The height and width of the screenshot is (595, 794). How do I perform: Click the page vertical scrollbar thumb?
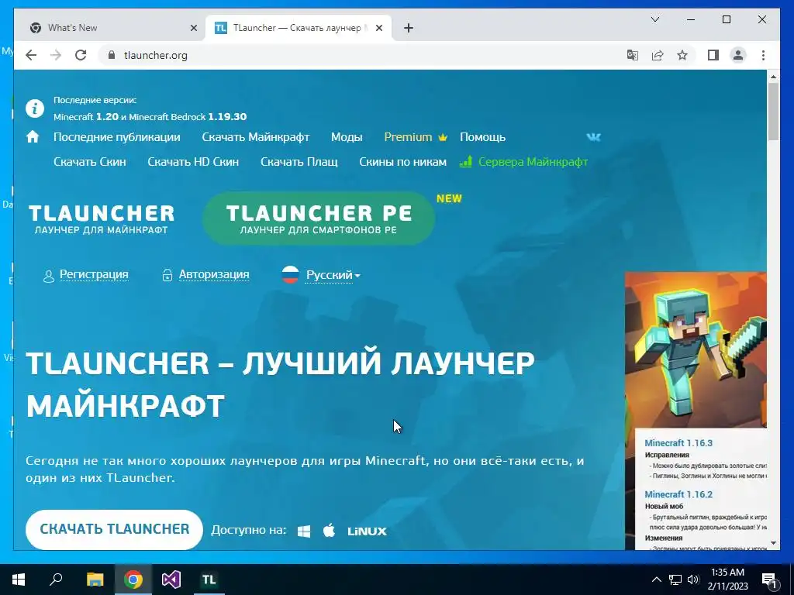773,112
